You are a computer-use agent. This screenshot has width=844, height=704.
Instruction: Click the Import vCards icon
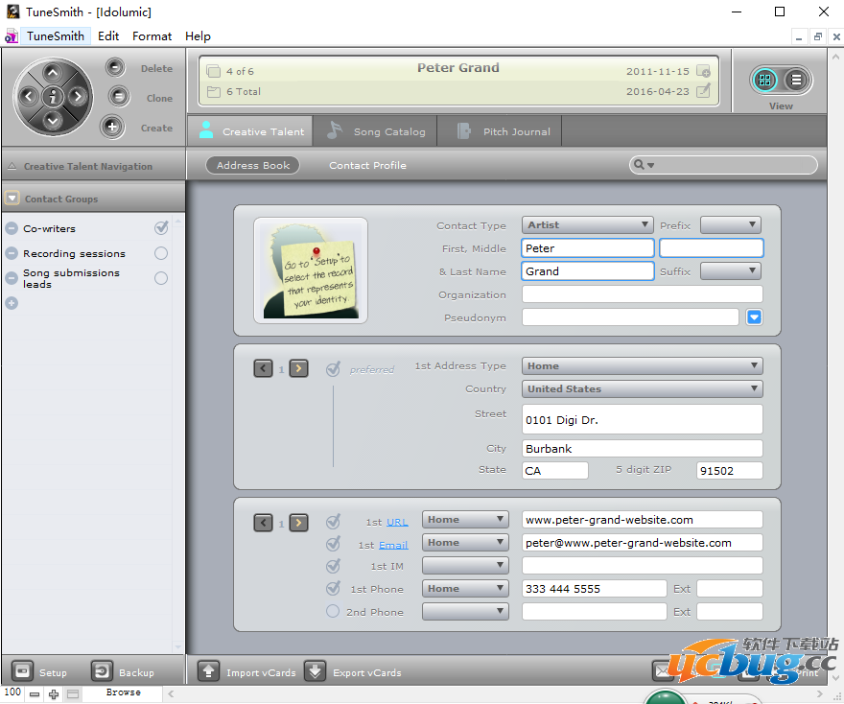pos(209,671)
